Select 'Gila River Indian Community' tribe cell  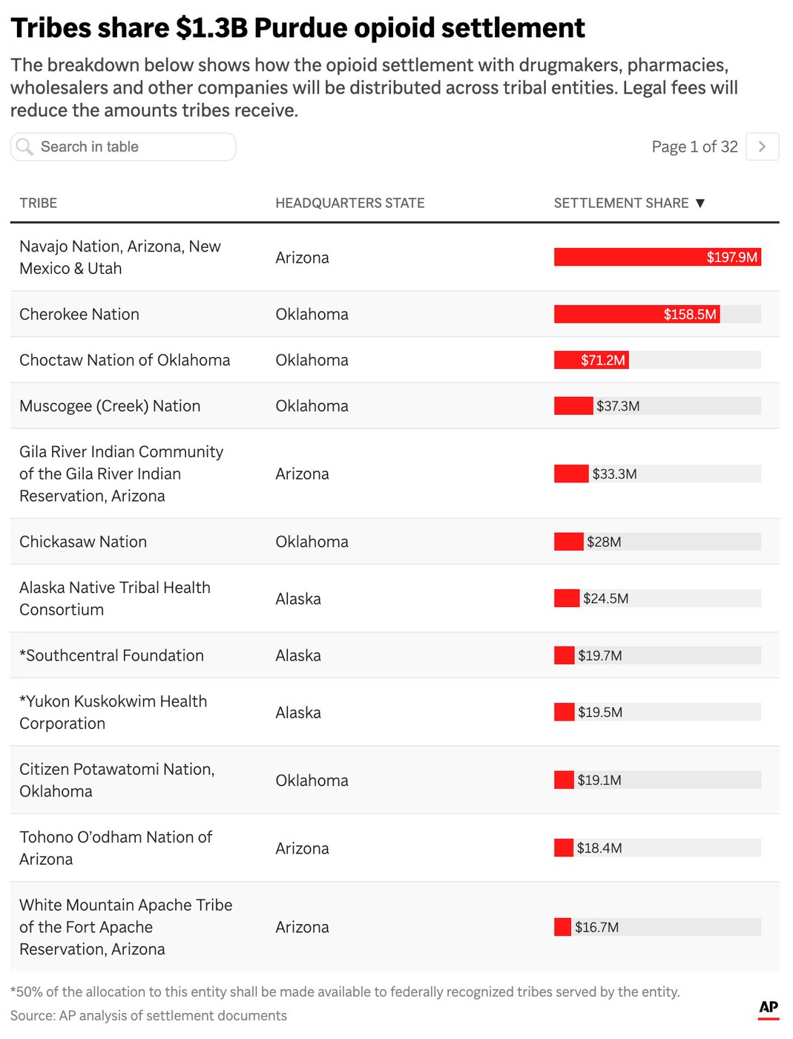(122, 473)
